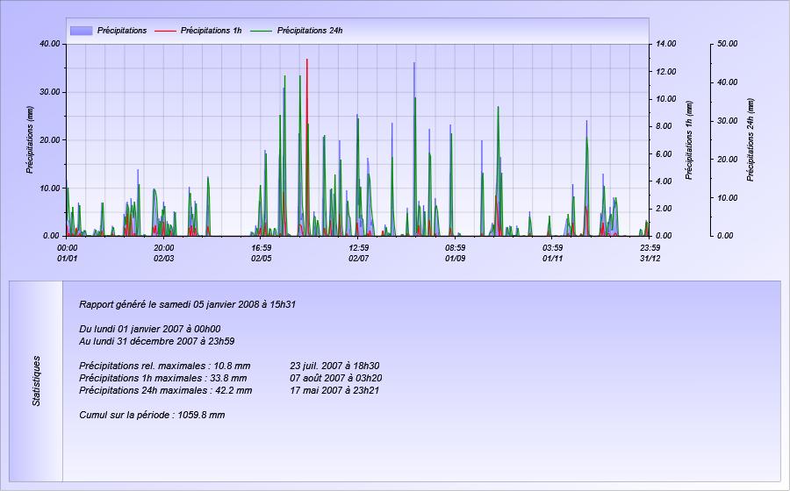790x491 pixels.
Task: Click the green Précipitations 24h legend line
Action: click(262, 31)
